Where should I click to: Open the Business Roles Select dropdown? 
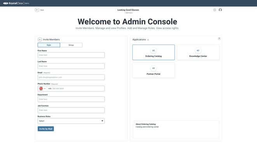click(71, 121)
